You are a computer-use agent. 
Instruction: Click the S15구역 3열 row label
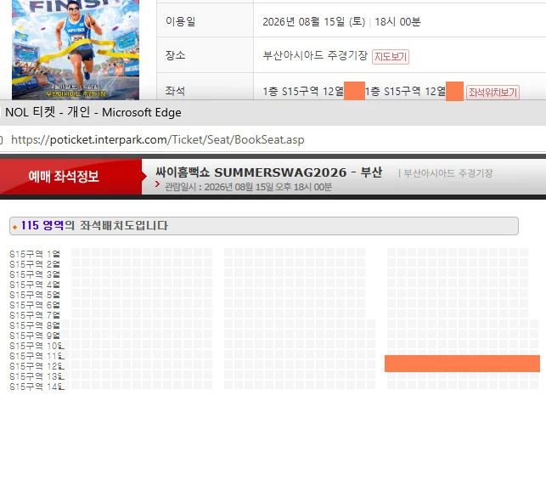point(35,274)
